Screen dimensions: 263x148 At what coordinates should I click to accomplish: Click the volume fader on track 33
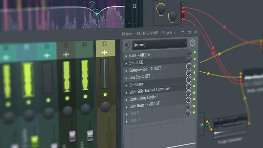pos(72,136)
